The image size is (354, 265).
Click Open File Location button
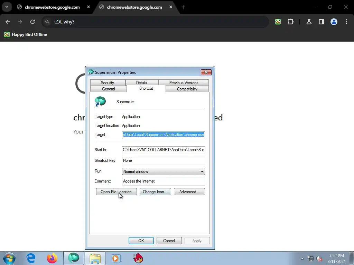tap(116, 192)
